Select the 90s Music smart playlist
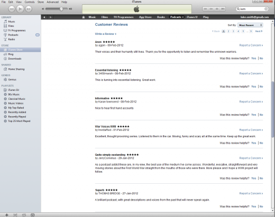Viewport: 275px width, 217px height. pos(14,95)
